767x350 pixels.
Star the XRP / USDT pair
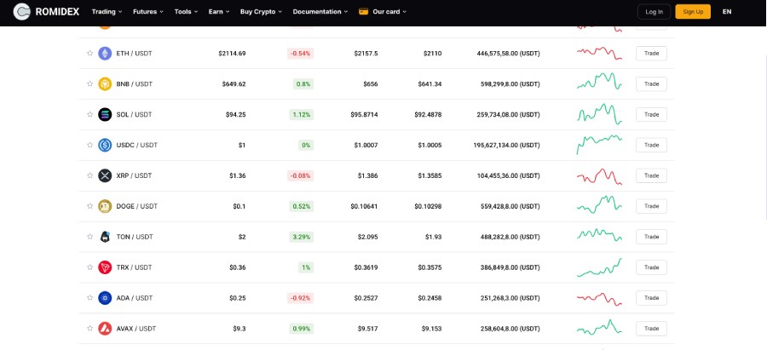90,175
